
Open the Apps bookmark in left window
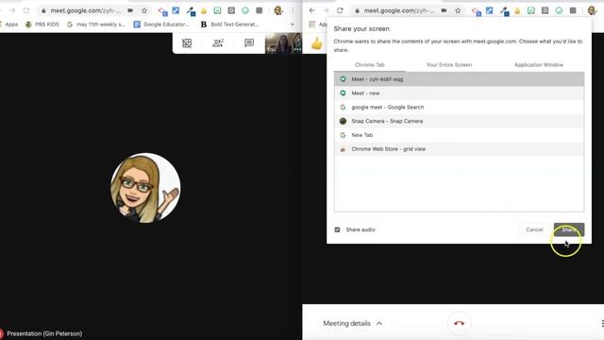click(x=10, y=25)
